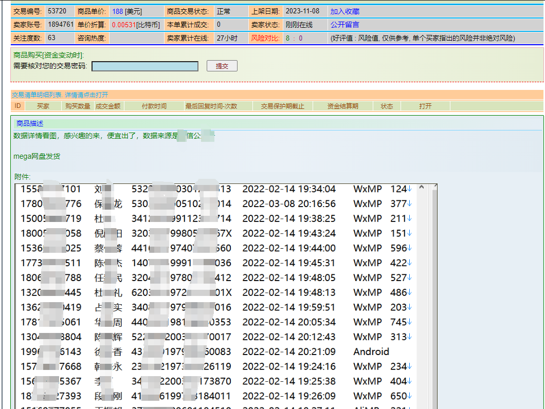Click the 商品描述 section title
The image size is (545, 409).
tap(30, 123)
